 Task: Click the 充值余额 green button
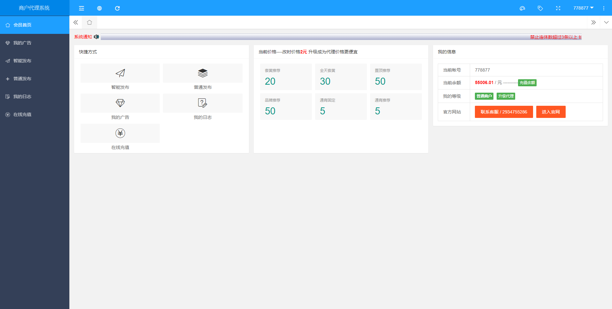527,83
